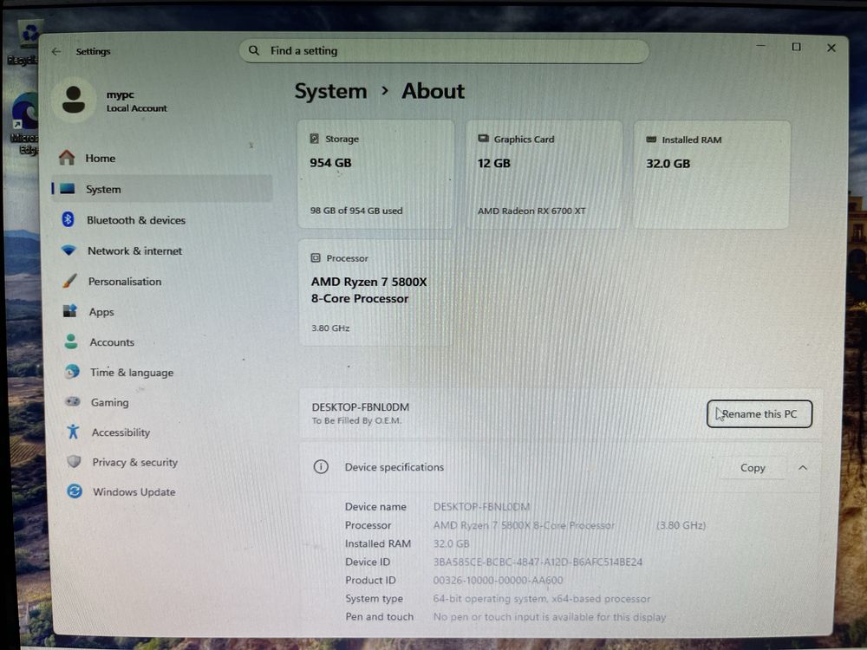This screenshot has height=650, width=867.
Task: Open Apps settings section
Action: pyautogui.click(x=101, y=312)
